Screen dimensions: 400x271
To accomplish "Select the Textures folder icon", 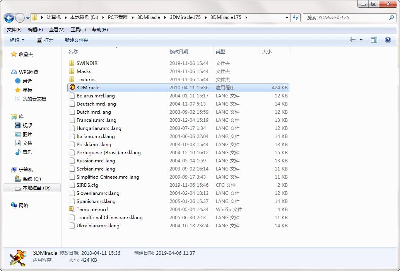I will click(x=72, y=79).
